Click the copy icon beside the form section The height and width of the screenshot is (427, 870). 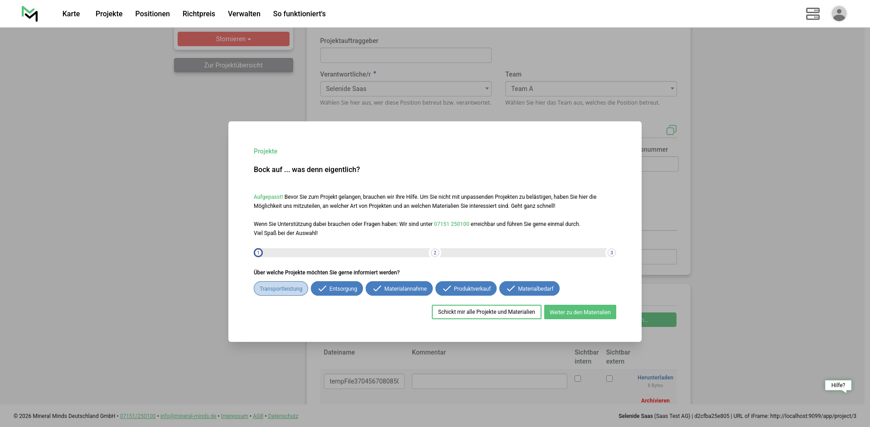point(671,130)
